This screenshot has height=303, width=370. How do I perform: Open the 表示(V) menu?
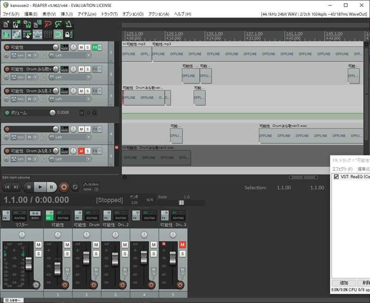[49, 14]
